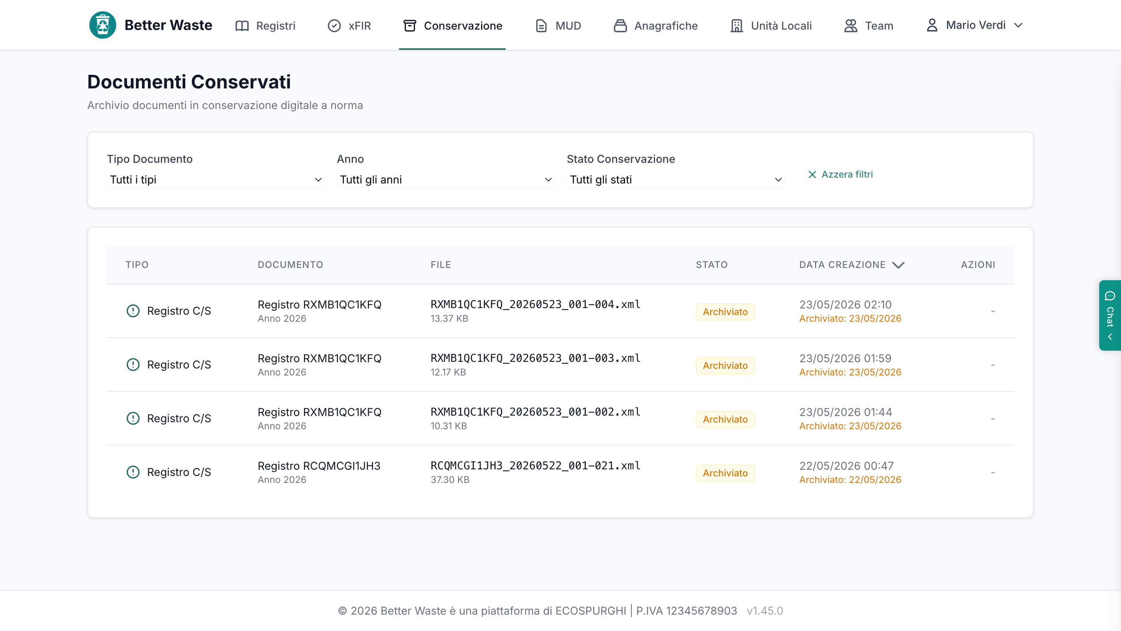Click the Better Waste recycle logo
Image resolution: width=1121 pixels, height=631 pixels.
click(103, 25)
